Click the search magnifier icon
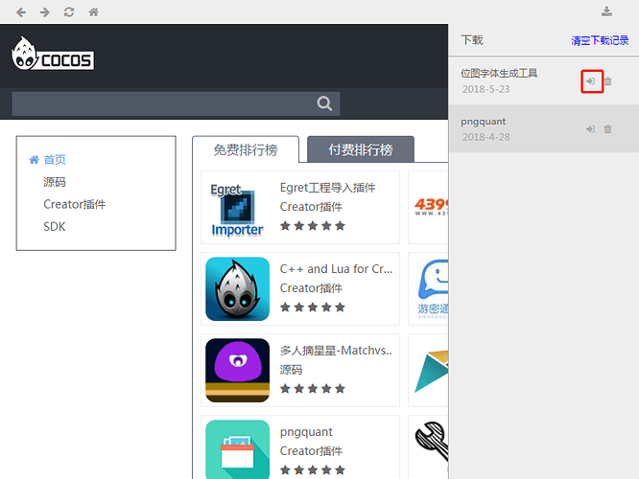639x479 pixels. [x=324, y=103]
